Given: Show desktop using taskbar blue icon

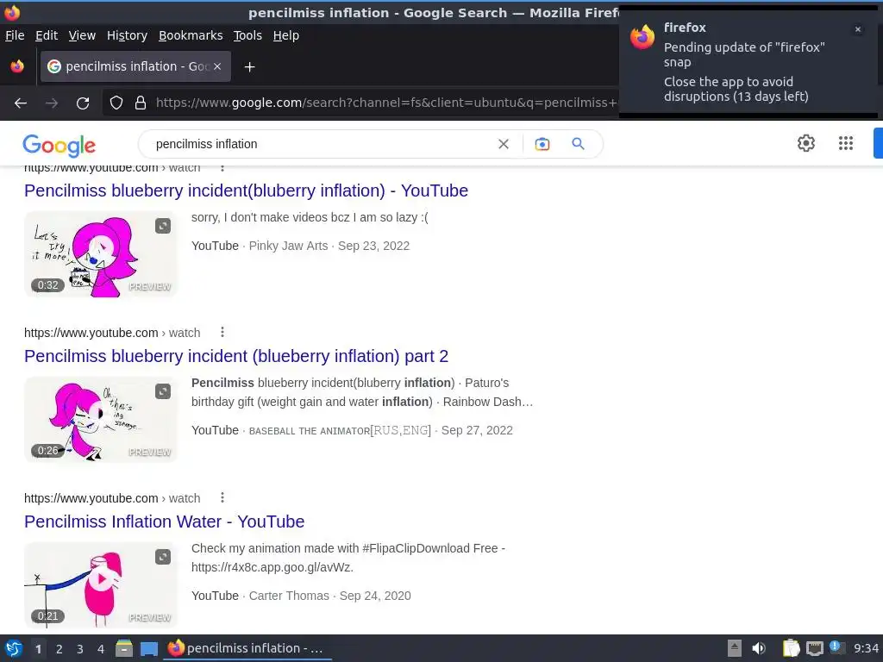Looking at the screenshot, I should click(149, 648).
